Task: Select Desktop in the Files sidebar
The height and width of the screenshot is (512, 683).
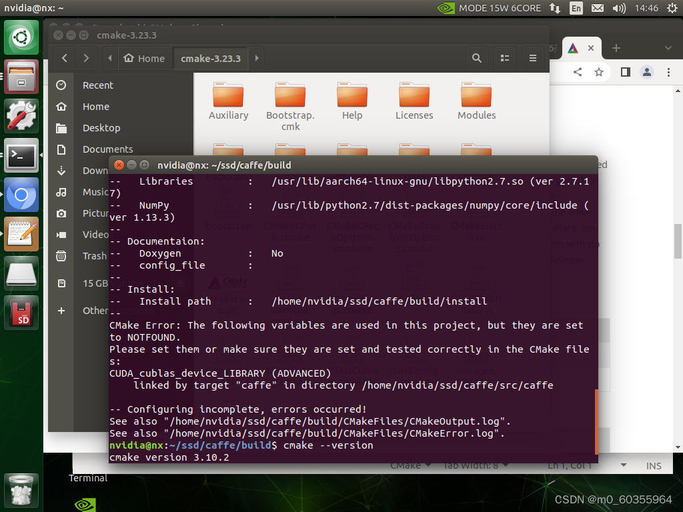Action: point(101,128)
